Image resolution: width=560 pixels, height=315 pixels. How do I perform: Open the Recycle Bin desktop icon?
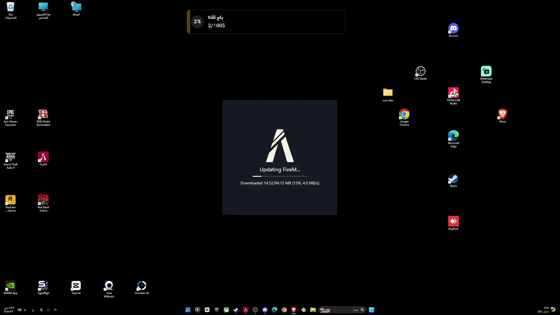tap(10, 11)
